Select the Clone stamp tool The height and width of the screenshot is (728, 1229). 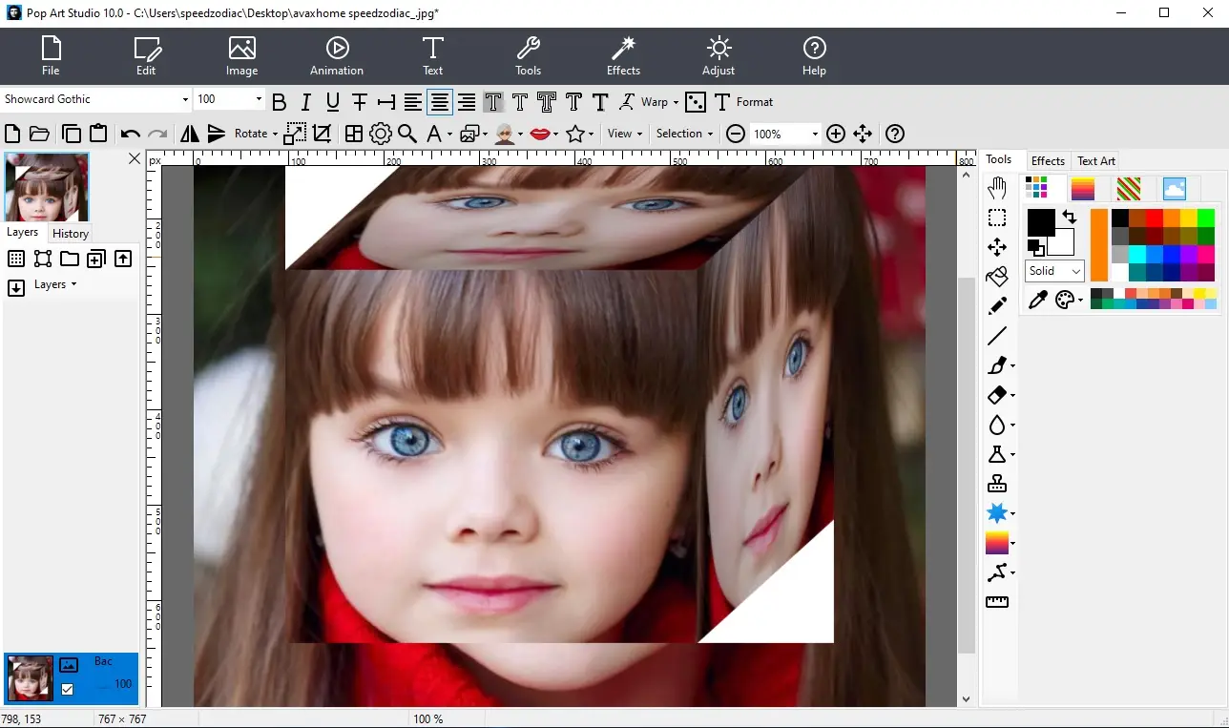(x=997, y=484)
